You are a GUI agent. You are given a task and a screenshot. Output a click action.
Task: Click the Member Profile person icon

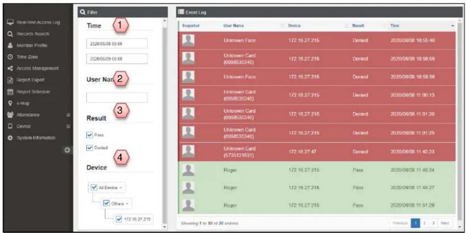tap(10, 46)
